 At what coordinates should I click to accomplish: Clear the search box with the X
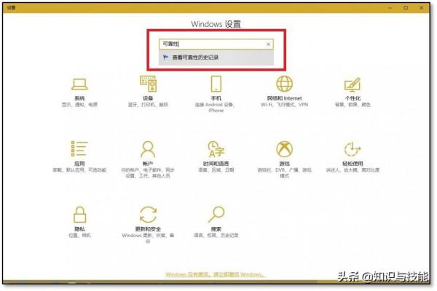[x=268, y=44]
